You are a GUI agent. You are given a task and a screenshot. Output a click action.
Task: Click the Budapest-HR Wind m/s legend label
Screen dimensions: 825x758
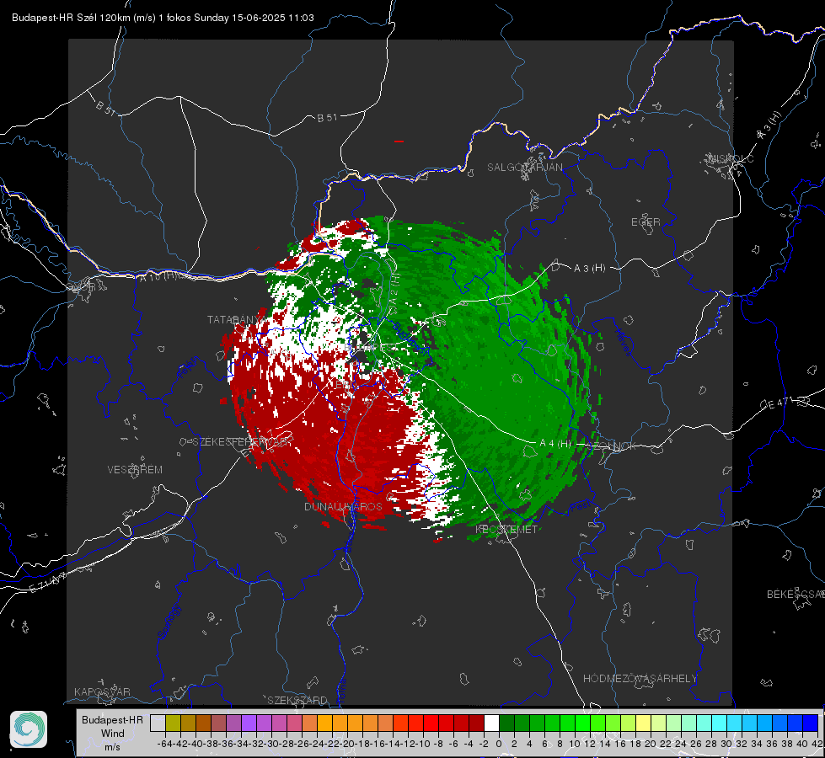(x=113, y=734)
